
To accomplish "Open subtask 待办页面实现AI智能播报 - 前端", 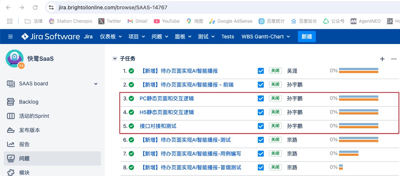I will pyautogui.click(x=186, y=85).
